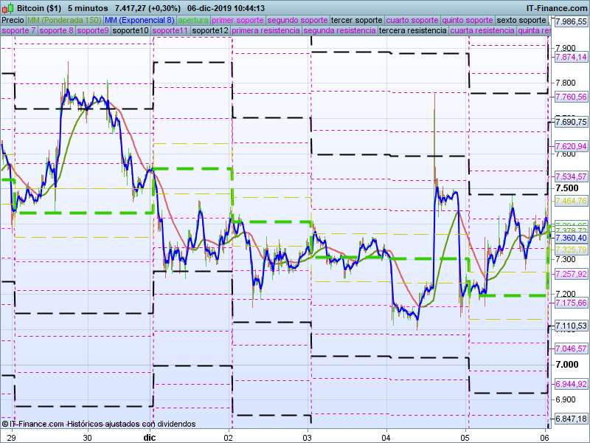590x443 pixels.
Task: Select the soporte10 legend label
Action: pyautogui.click(x=131, y=31)
